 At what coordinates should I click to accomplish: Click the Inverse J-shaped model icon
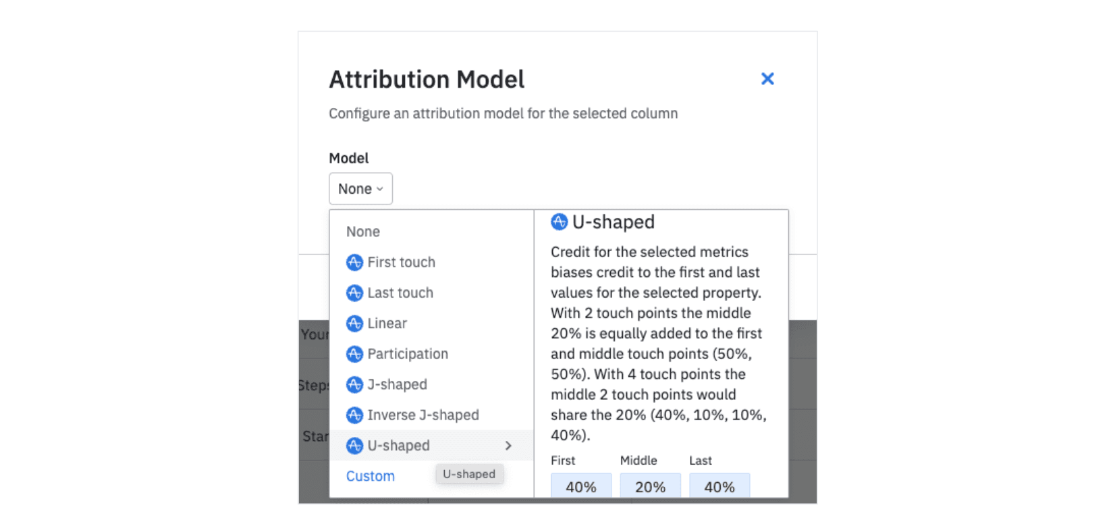(x=354, y=415)
